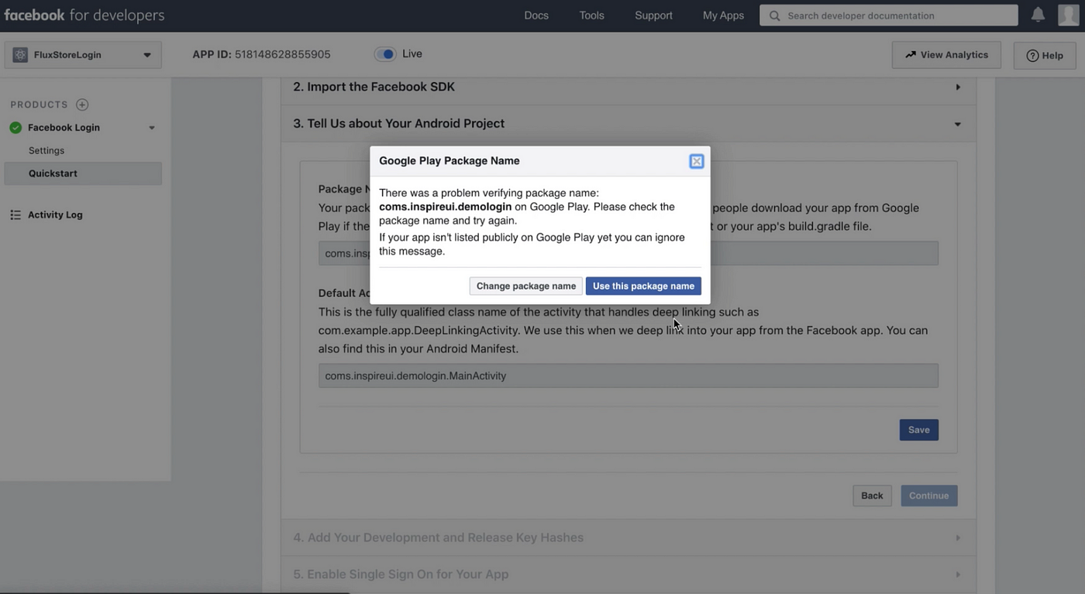Click the FluxStoreLogin app icon

[20, 55]
